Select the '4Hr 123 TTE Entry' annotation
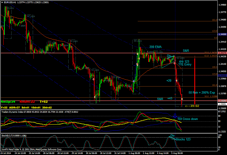The height and width of the screenshot is (155, 227). point(185,63)
